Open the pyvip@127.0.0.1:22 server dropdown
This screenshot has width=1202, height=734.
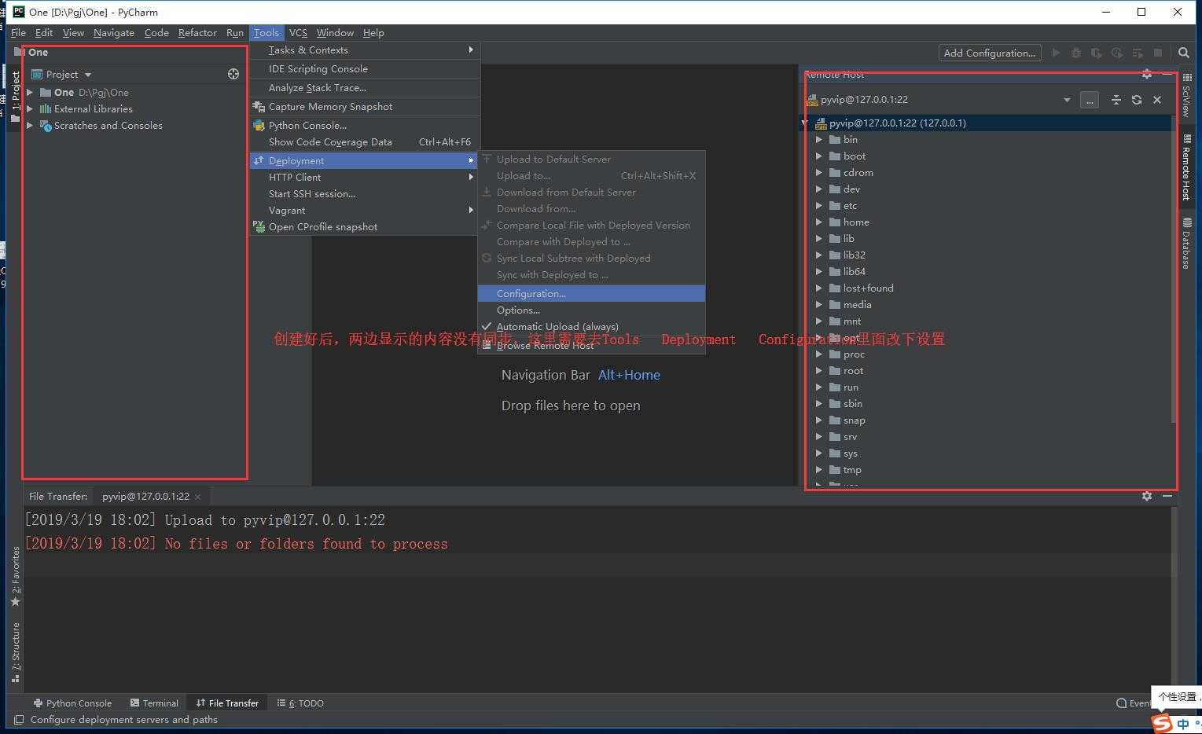[x=1066, y=100]
